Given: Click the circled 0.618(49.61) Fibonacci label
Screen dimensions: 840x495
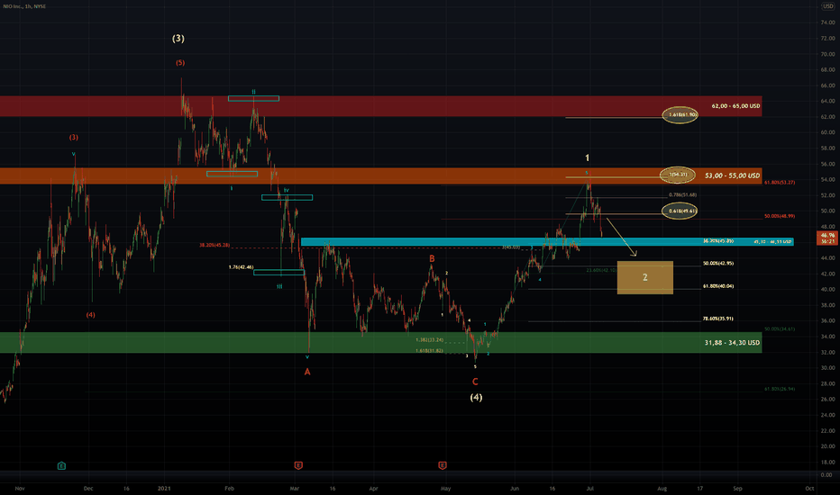Looking at the screenshot, I should [x=680, y=211].
